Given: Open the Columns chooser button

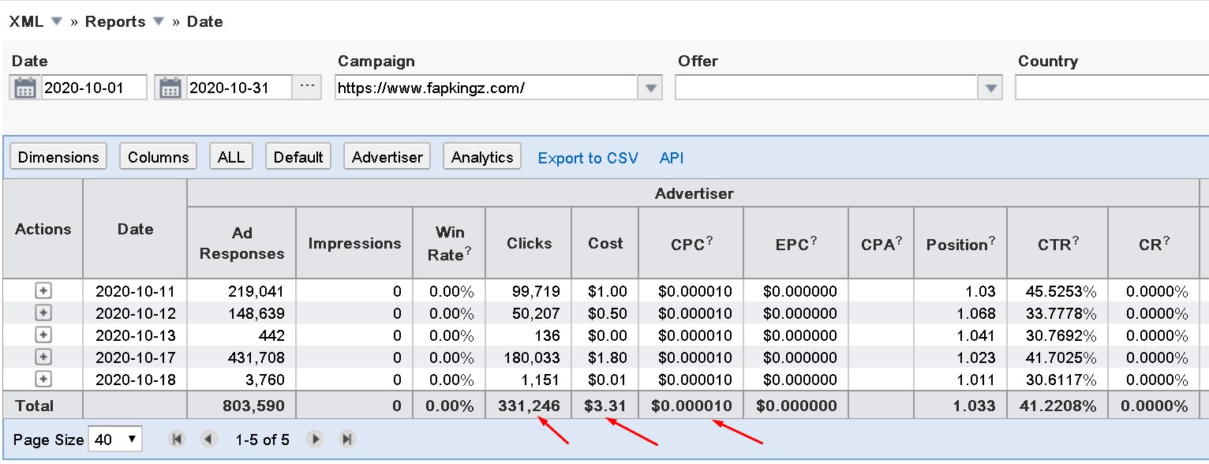Looking at the screenshot, I should point(159,157).
